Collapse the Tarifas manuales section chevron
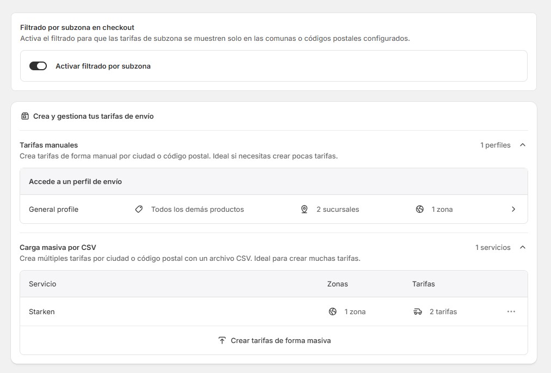Image resolution: width=551 pixels, height=373 pixels. point(523,145)
